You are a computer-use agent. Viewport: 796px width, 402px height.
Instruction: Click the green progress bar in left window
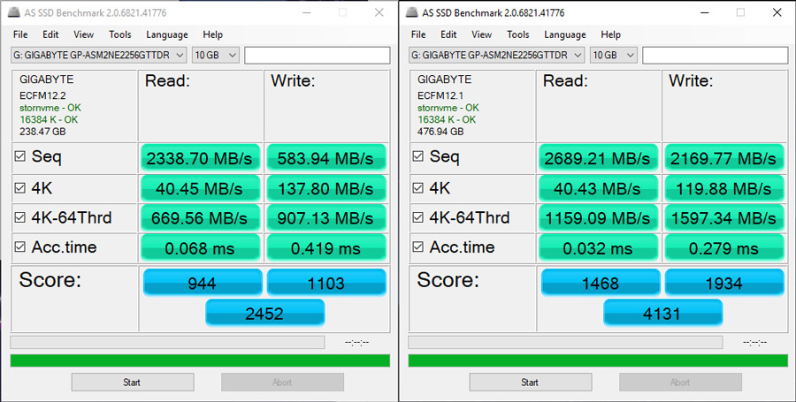pos(200,360)
